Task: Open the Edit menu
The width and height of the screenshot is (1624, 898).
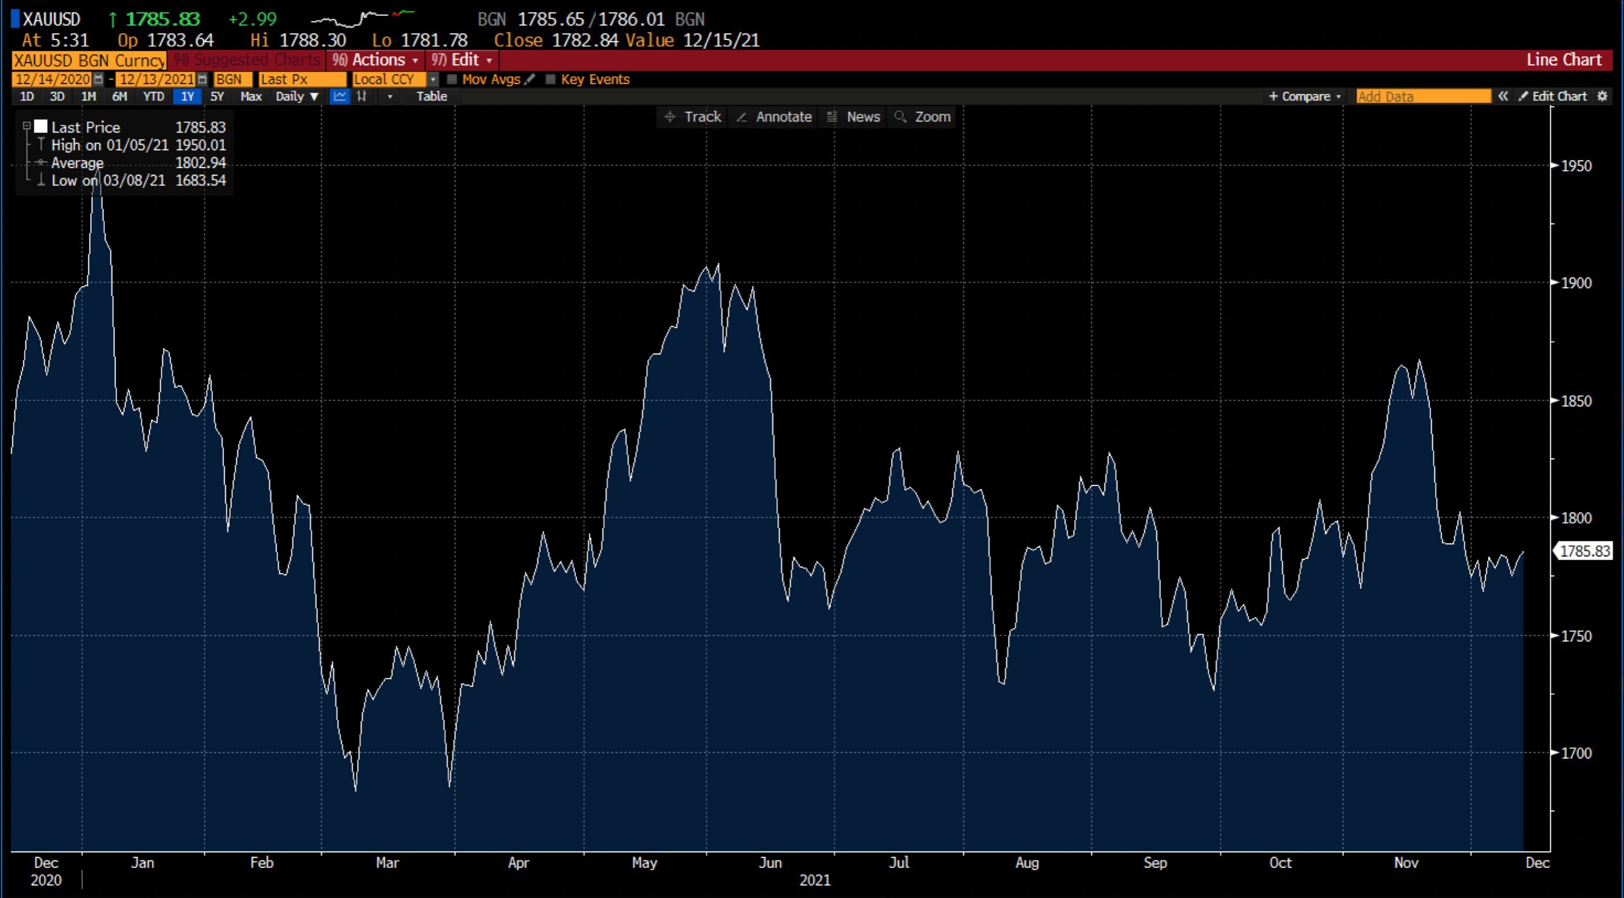Action: point(462,60)
